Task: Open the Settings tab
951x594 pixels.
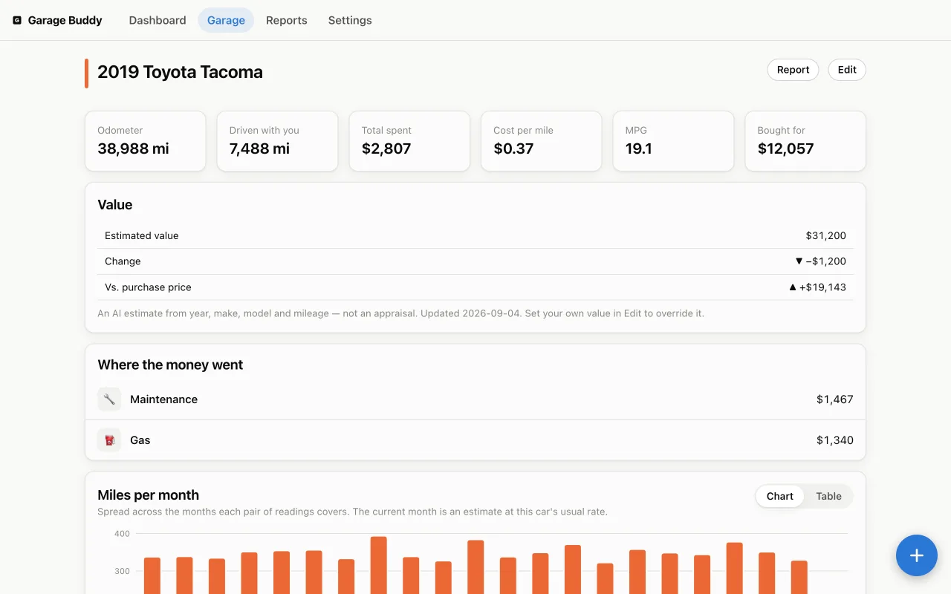Action: click(x=350, y=20)
